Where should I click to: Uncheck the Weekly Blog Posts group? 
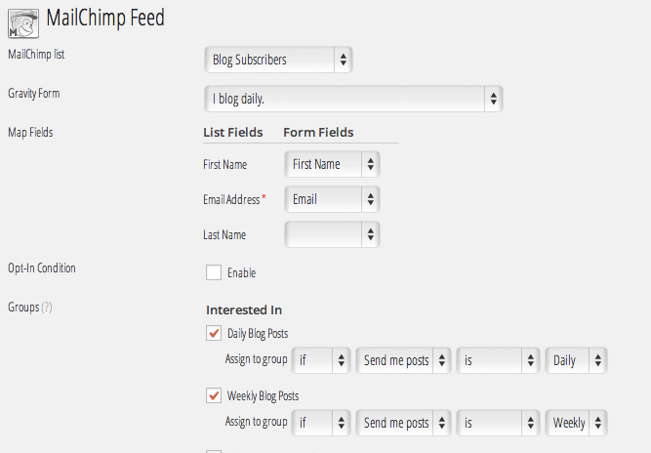coord(214,395)
